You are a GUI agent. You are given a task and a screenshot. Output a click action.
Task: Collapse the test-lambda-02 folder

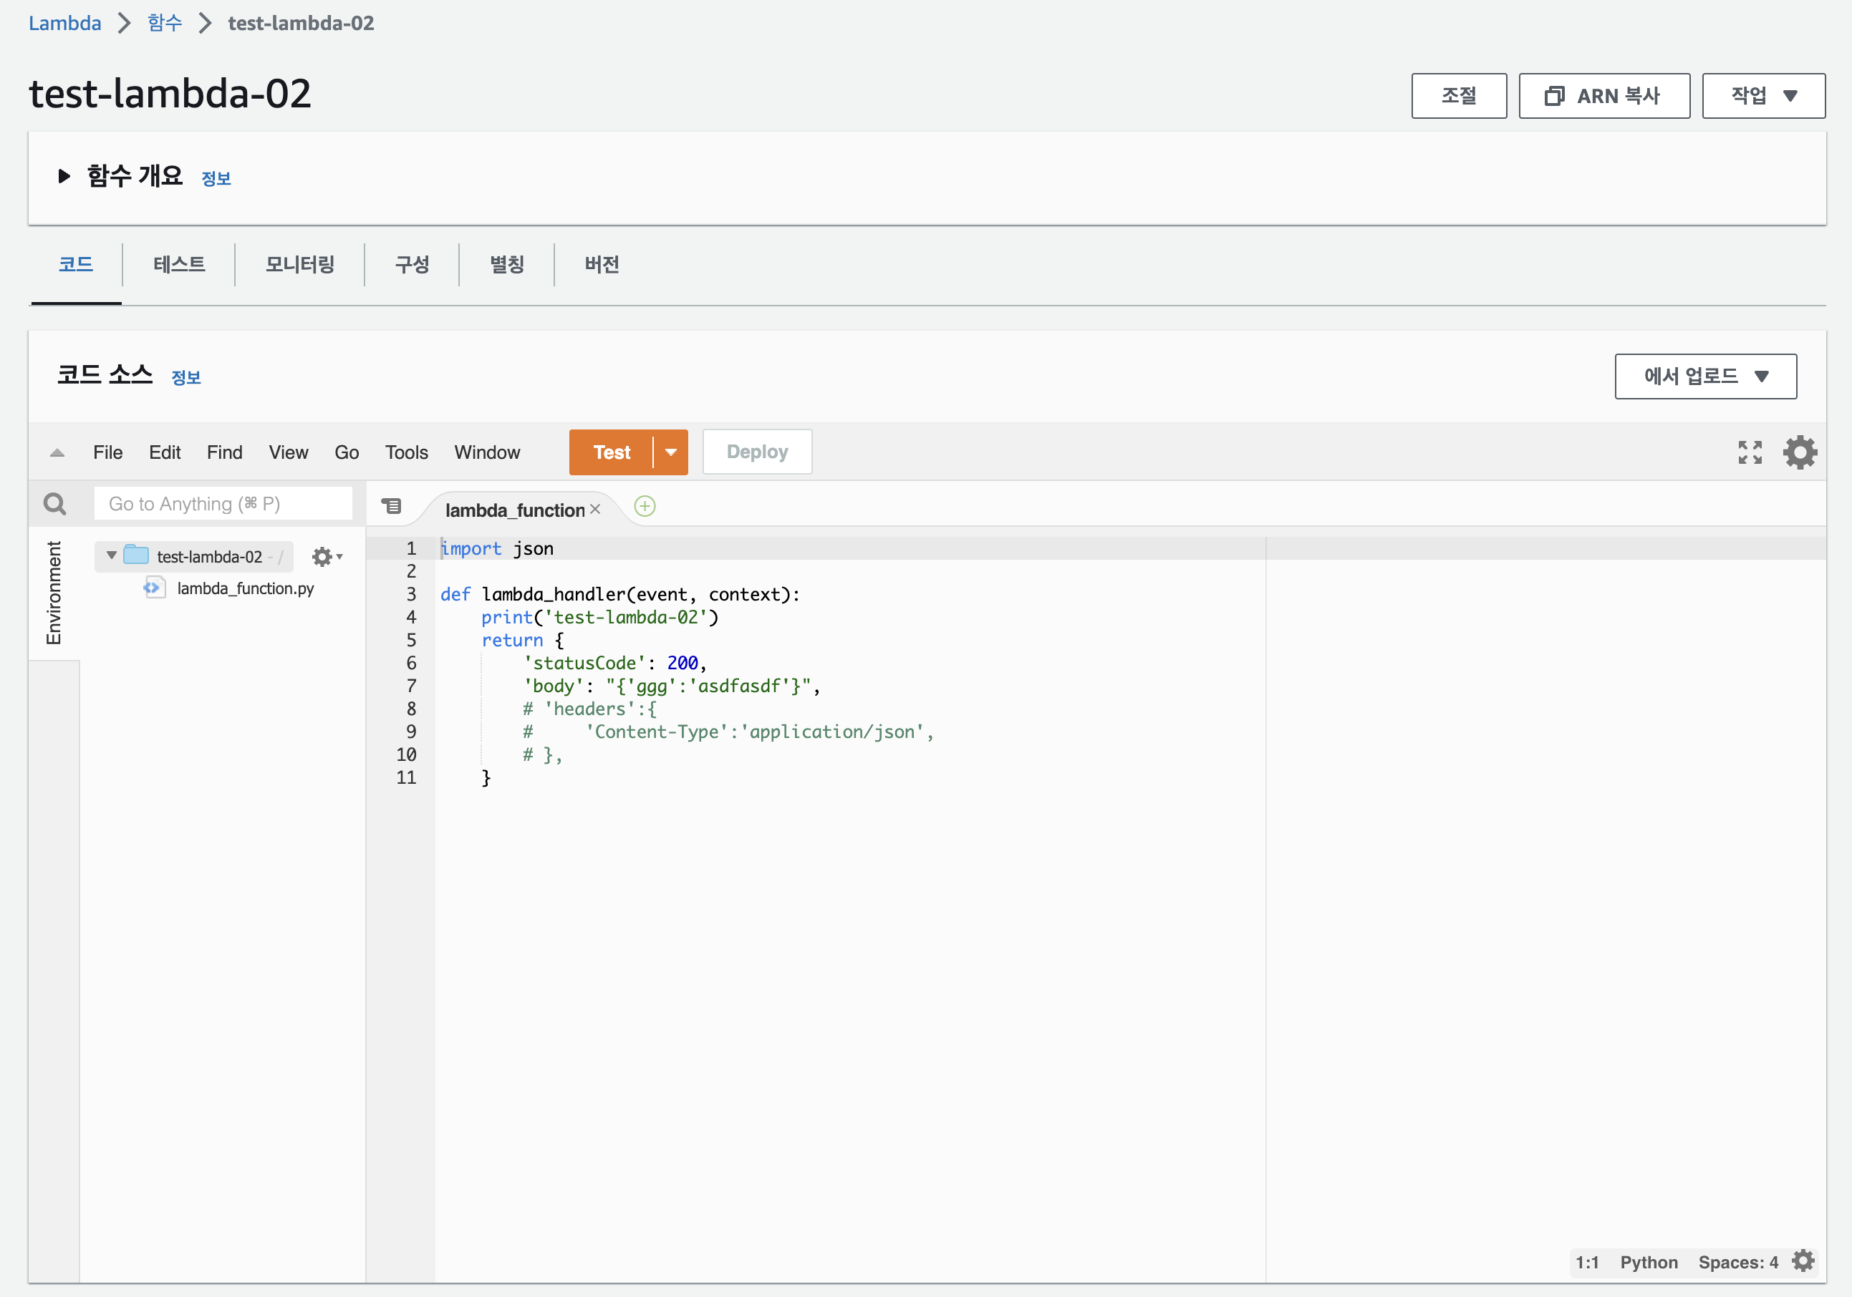point(112,555)
